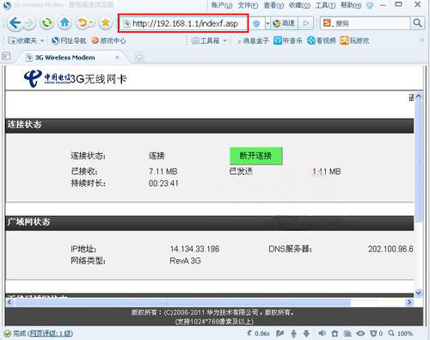This screenshot has height=340, width=430.
Task: Open the 账户 menu
Action: [222, 5]
